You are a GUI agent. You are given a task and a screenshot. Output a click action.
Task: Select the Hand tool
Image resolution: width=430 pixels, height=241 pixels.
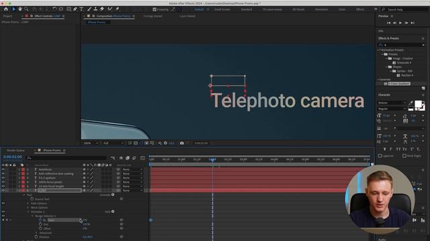point(20,9)
